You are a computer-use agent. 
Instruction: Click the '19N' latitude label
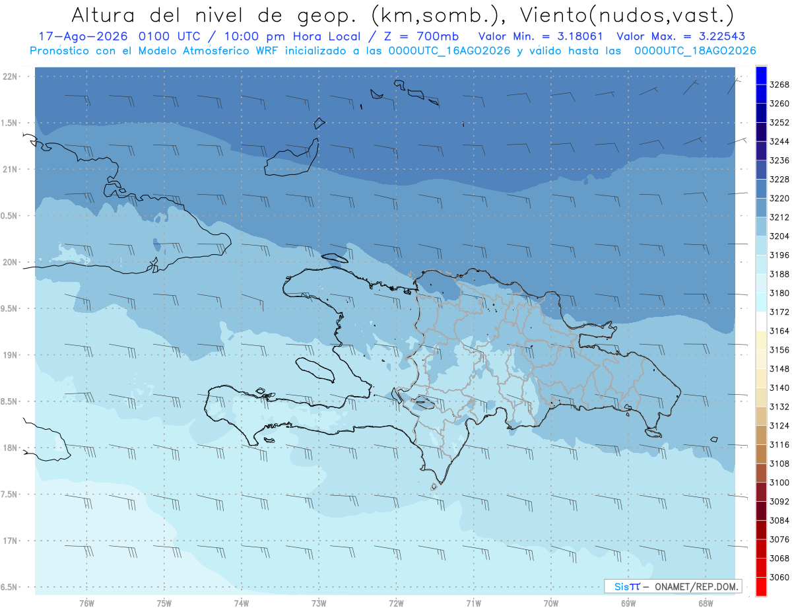coord(9,355)
